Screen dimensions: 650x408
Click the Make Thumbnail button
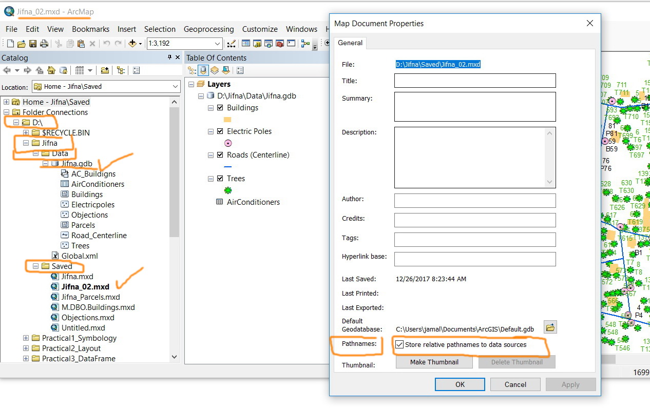tap(434, 362)
